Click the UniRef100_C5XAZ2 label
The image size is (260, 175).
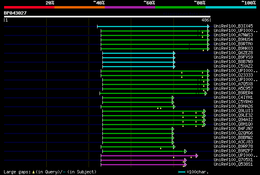(233, 66)
